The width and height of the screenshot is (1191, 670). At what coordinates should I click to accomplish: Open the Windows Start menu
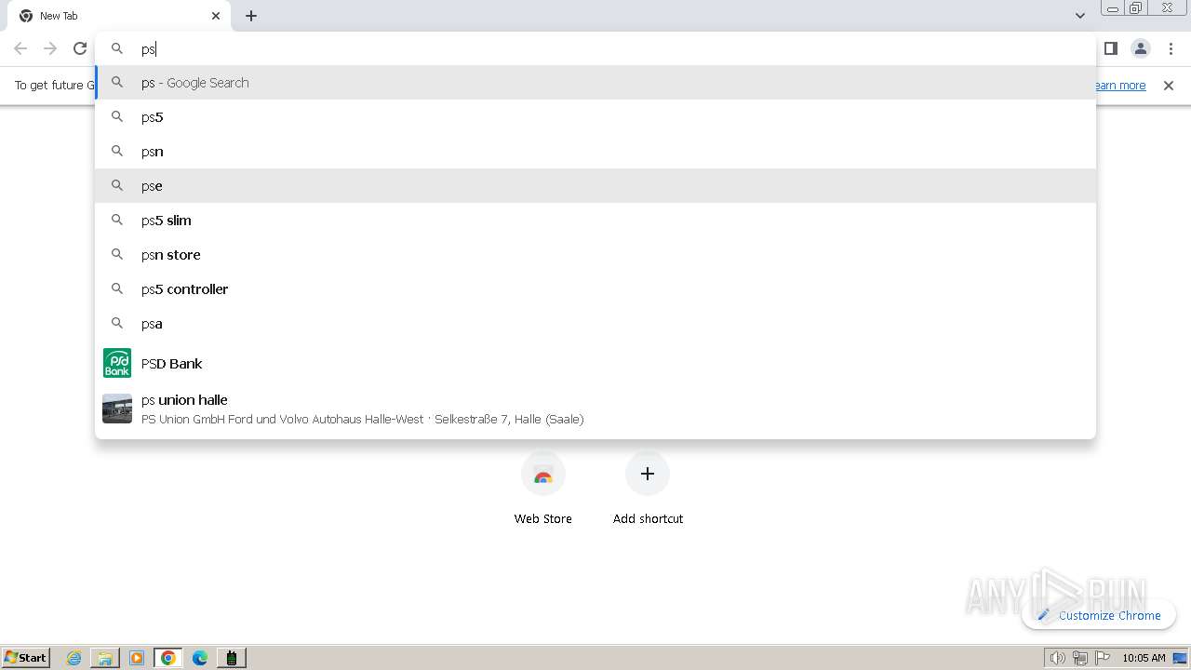(x=26, y=658)
